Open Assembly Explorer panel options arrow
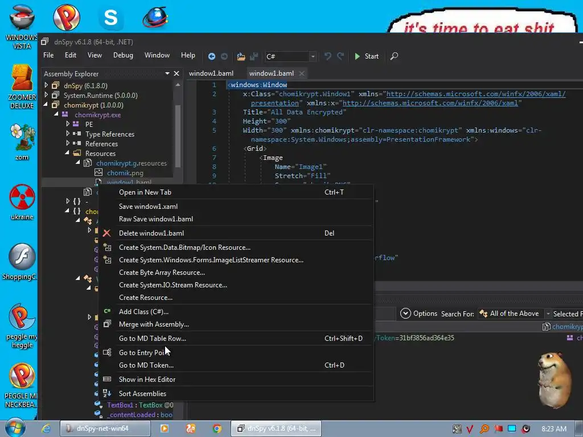This screenshot has height=437, width=583. 167,73
